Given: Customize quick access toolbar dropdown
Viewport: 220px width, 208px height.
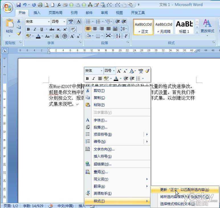Looking at the screenshot, I should coord(138,5).
